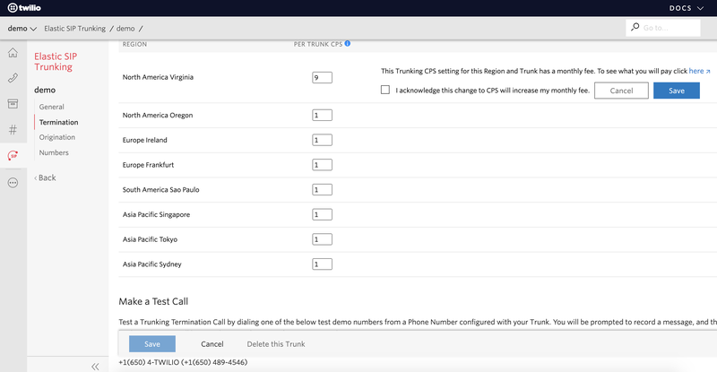Open the All Products ellipsis icon
This screenshot has width=717, height=372.
[13, 183]
